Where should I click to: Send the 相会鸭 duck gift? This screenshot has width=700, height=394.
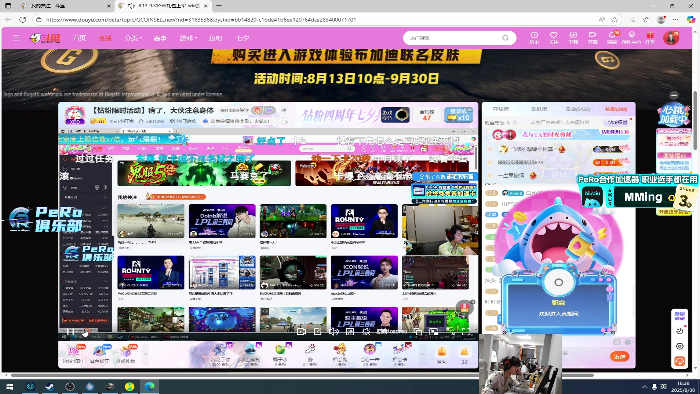(x=340, y=355)
